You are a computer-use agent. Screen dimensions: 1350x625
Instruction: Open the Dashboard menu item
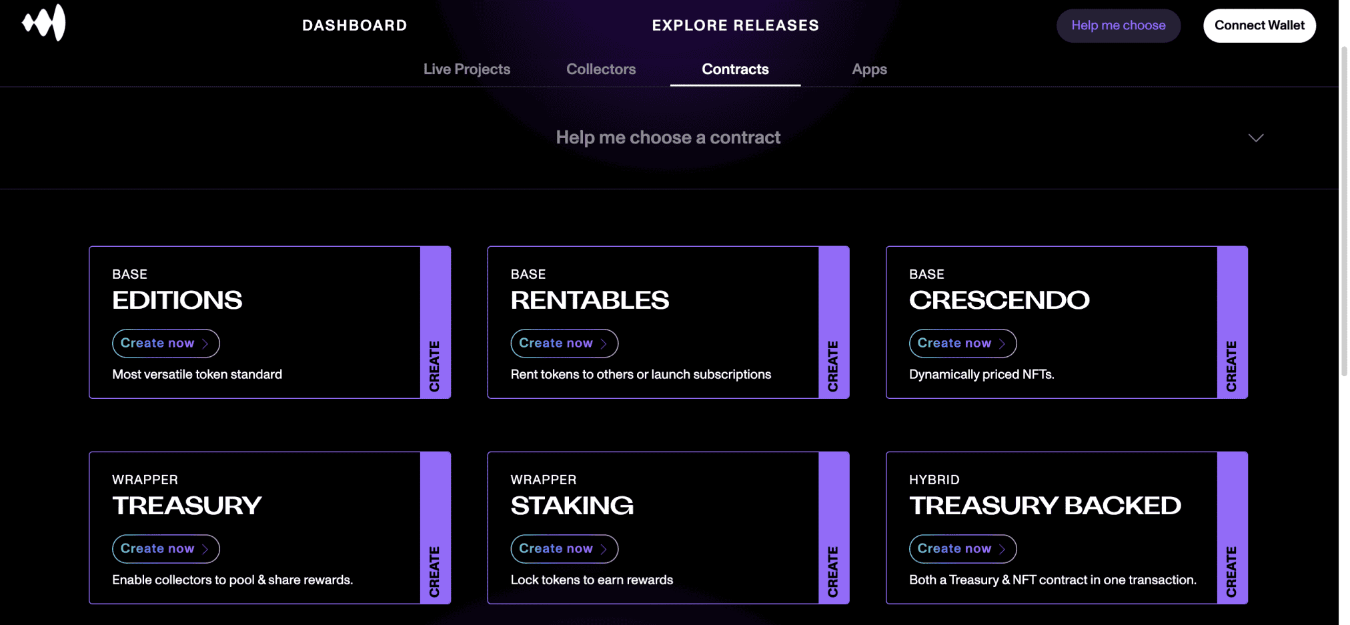[x=354, y=25]
